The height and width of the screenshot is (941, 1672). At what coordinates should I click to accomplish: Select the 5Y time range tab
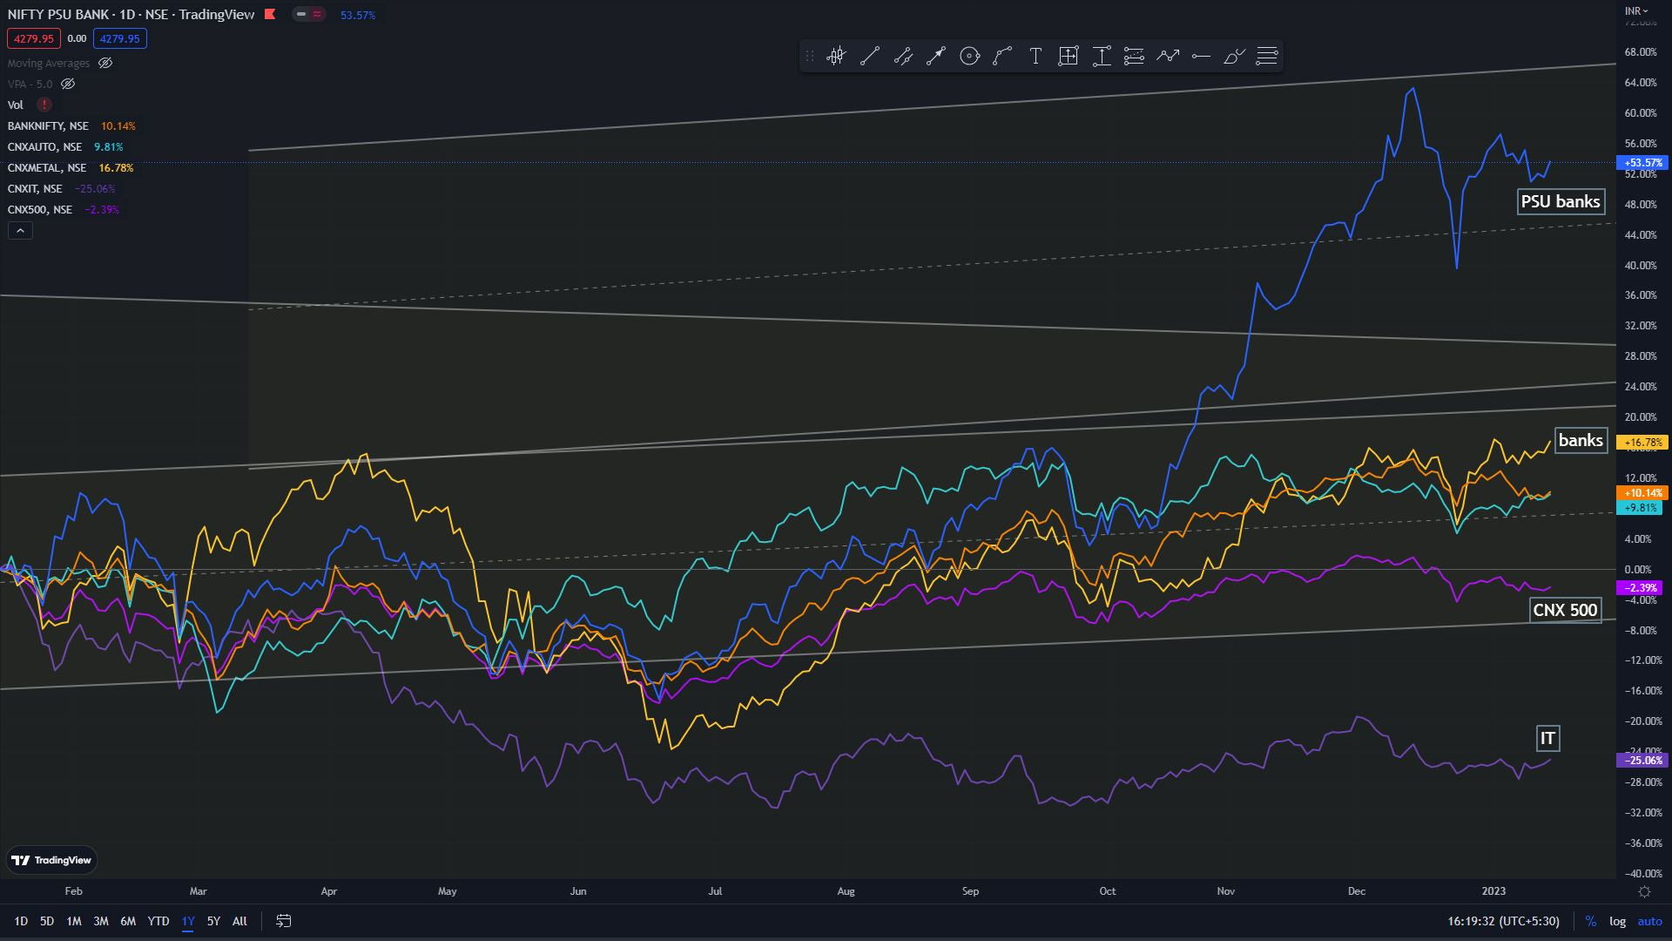pos(212,920)
